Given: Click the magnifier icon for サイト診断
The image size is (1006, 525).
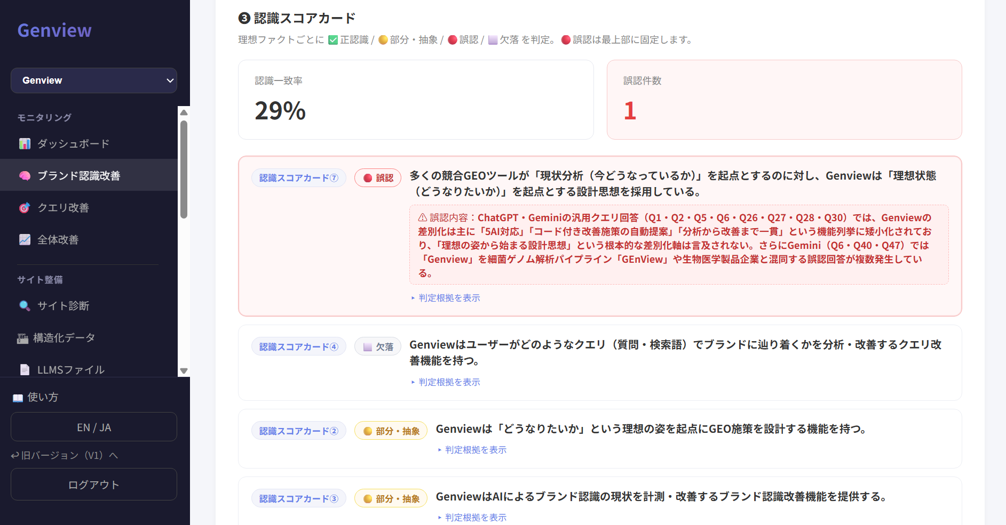Looking at the screenshot, I should (x=25, y=306).
